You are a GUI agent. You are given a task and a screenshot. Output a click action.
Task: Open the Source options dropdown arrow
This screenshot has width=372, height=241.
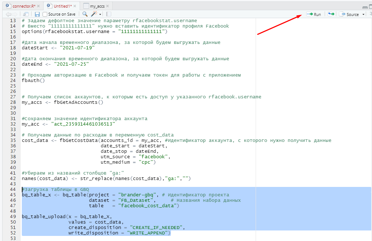point(363,15)
